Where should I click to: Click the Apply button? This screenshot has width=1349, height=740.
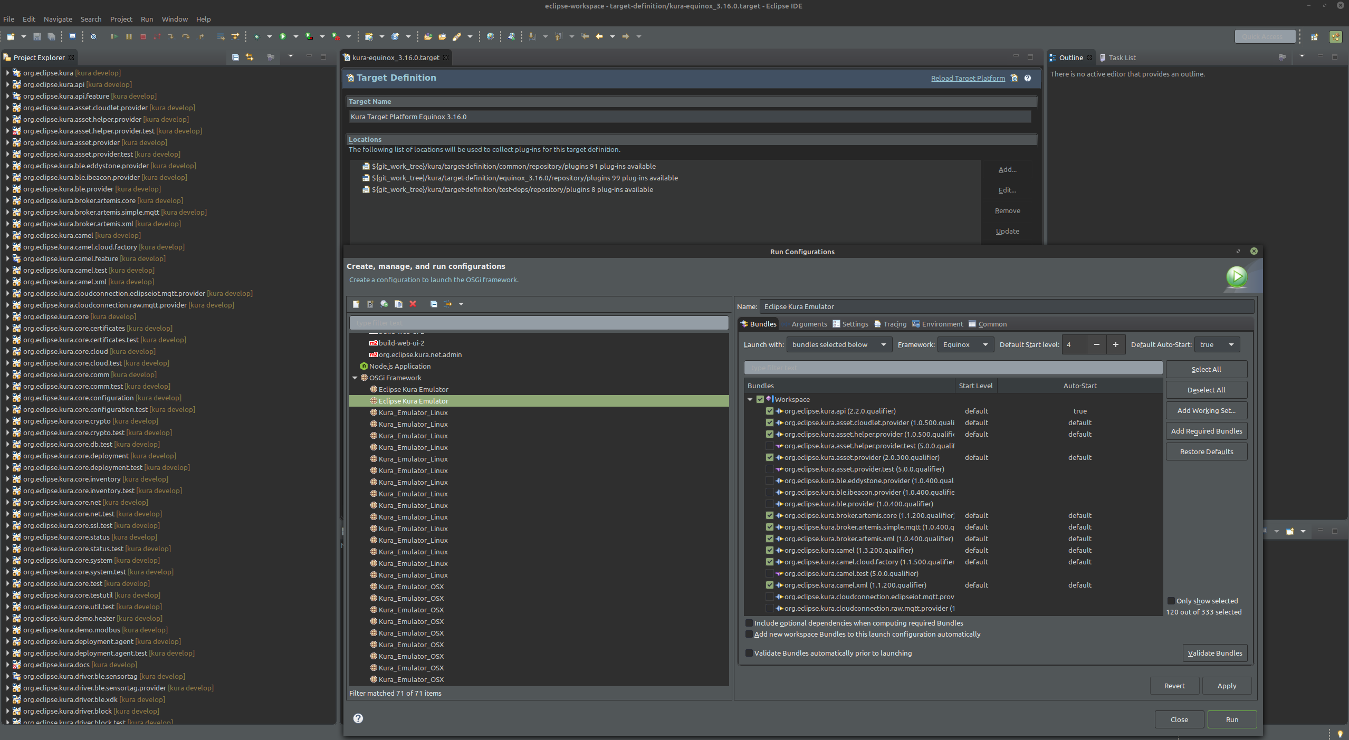(1227, 686)
